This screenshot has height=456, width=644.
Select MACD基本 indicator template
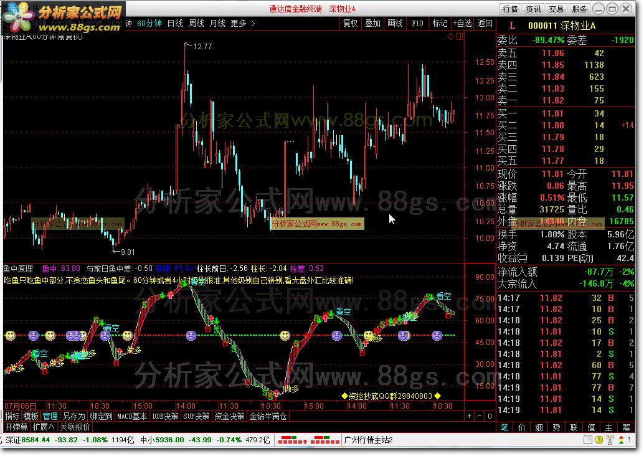(x=132, y=416)
